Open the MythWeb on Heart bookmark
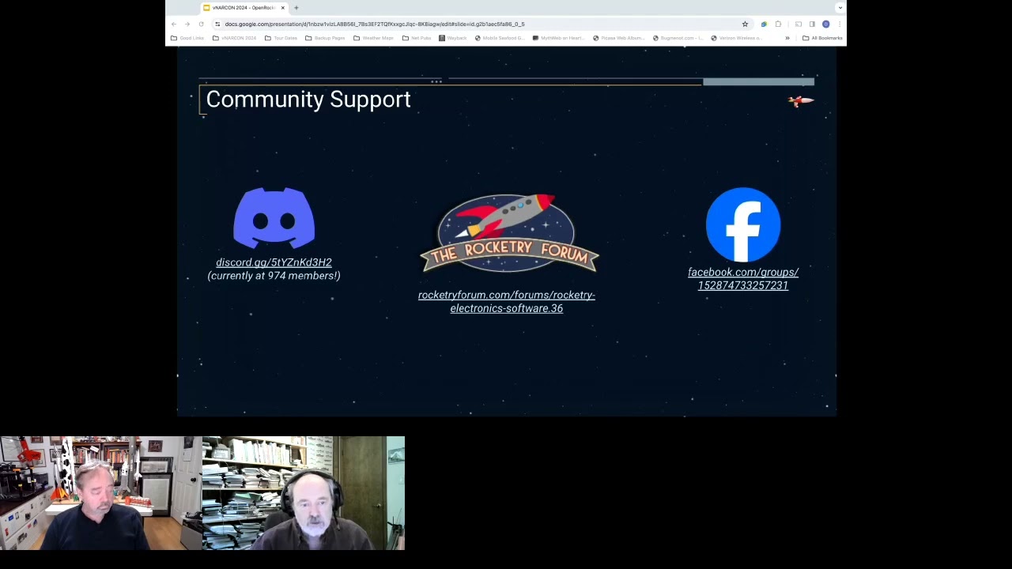Viewport: 1012px width, 569px height. click(558, 38)
